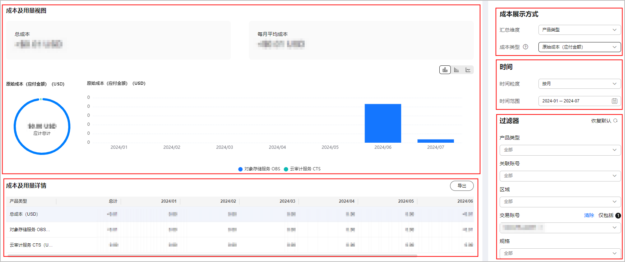Expand the 区域 filter dropdown
The width and height of the screenshot is (625, 262).
pos(560,202)
